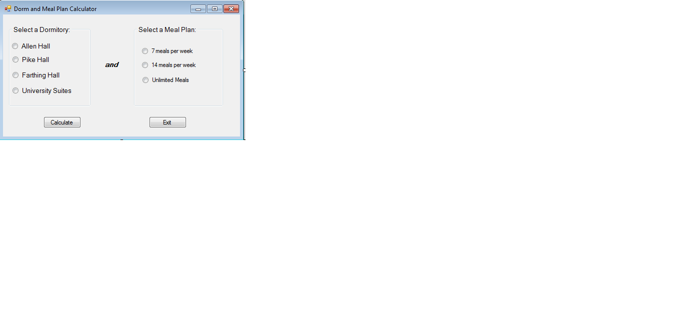The width and height of the screenshot is (700, 325).
Task: Click the Select a Dormitory group label
Action: coord(41,29)
